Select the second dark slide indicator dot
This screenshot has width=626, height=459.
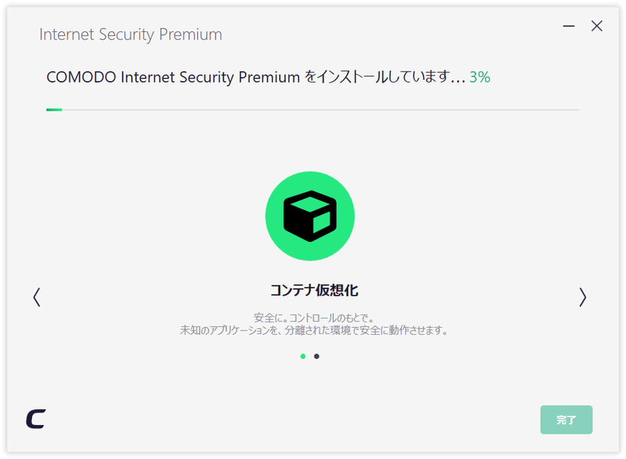click(316, 356)
